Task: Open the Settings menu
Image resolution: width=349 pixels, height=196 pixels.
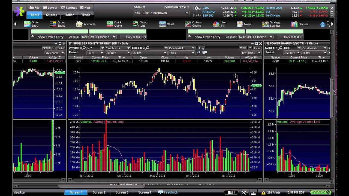Action: tap(69, 8)
